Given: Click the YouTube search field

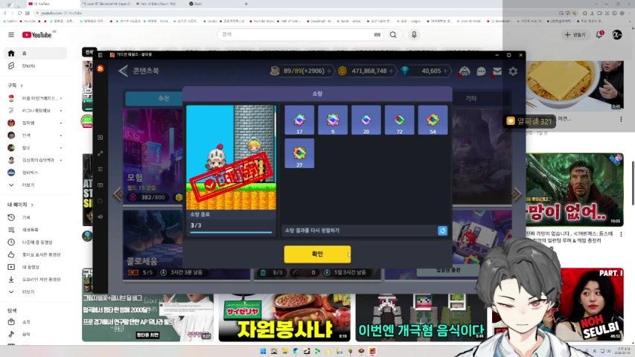Looking at the screenshot, I should (x=298, y=35).
